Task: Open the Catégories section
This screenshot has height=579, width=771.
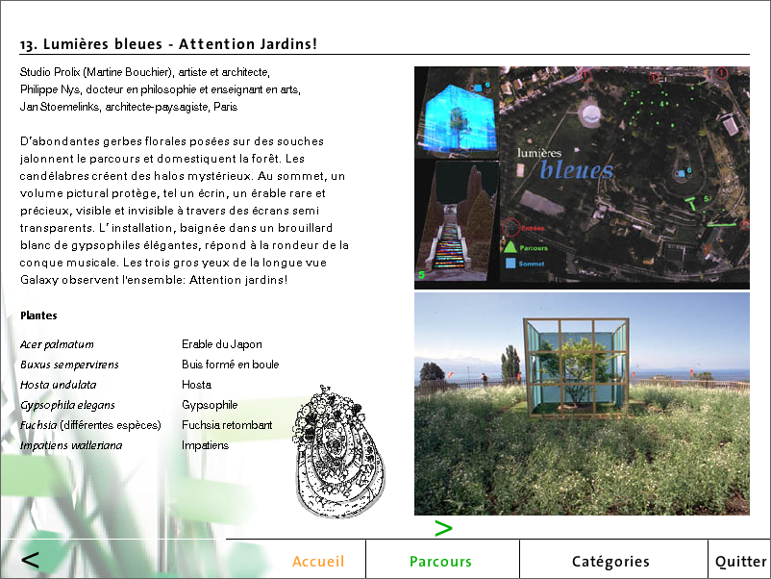Action: [x=610, y=562]
